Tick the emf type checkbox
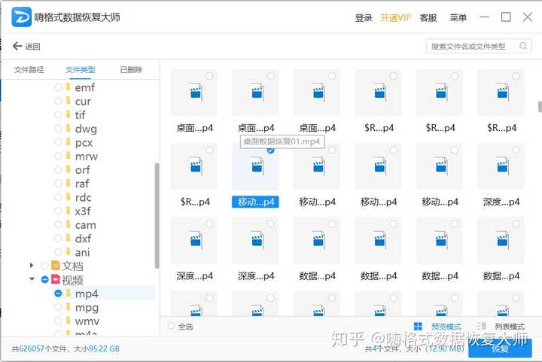542x362 pixels. point(58,87)
